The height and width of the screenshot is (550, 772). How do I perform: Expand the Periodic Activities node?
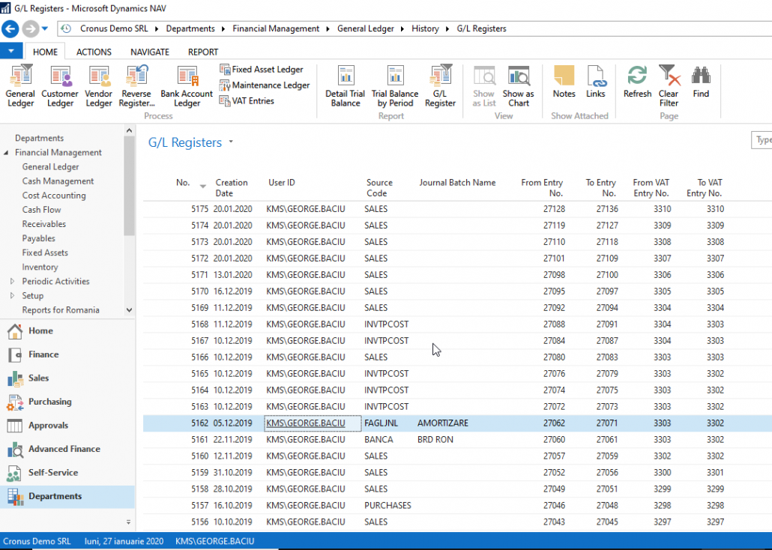12,281
